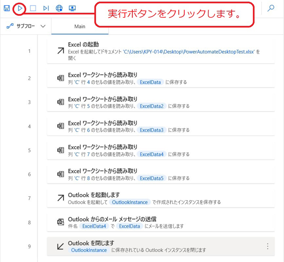The image size is (284, 262).
Task: Select the Excel ワークシートから読み取り title in row 3
Action: click(103, 99)
